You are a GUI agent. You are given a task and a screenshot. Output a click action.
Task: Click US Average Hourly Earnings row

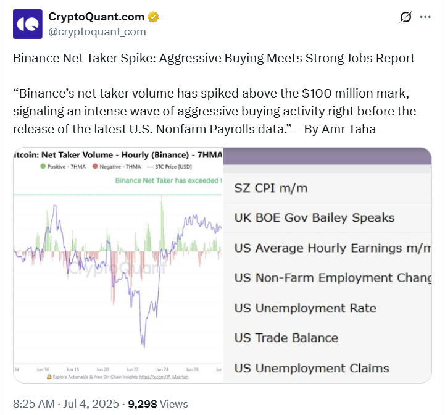point(332,248)
